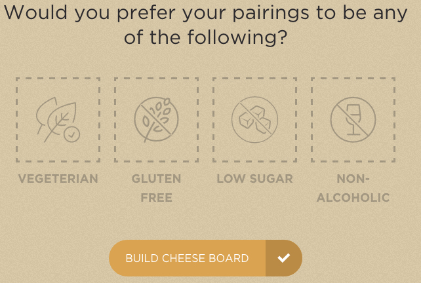This screenshot has height=283, width=421.
Task: Click the word ALCOHOLIC in the last label
Action: [x=353, y=197]
